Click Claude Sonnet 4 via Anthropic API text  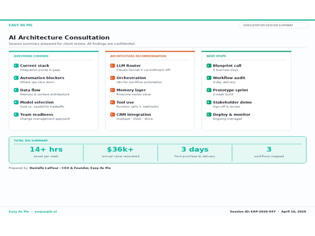click(x=143, y=70)
